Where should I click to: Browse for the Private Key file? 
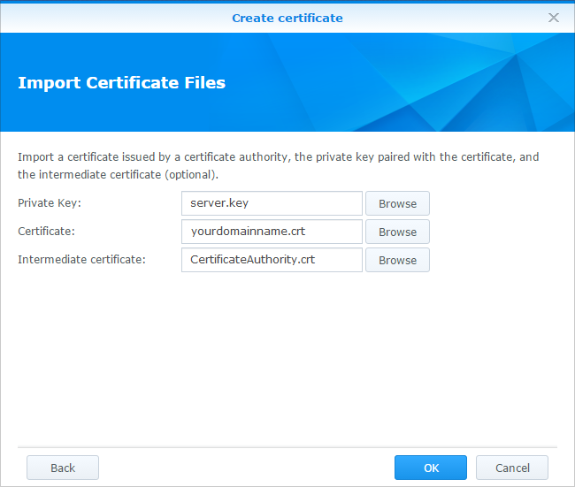(397, 203)
